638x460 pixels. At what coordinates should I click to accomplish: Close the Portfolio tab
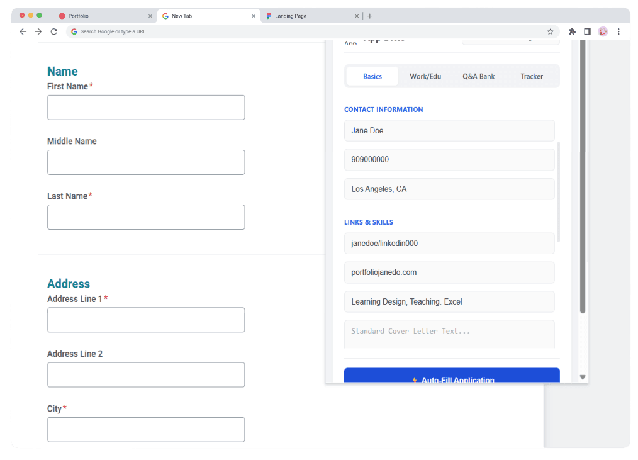click(x=150, y=16)
